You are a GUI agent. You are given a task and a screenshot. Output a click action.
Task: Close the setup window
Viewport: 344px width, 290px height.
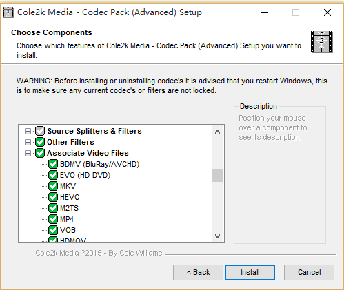point(327,12)
